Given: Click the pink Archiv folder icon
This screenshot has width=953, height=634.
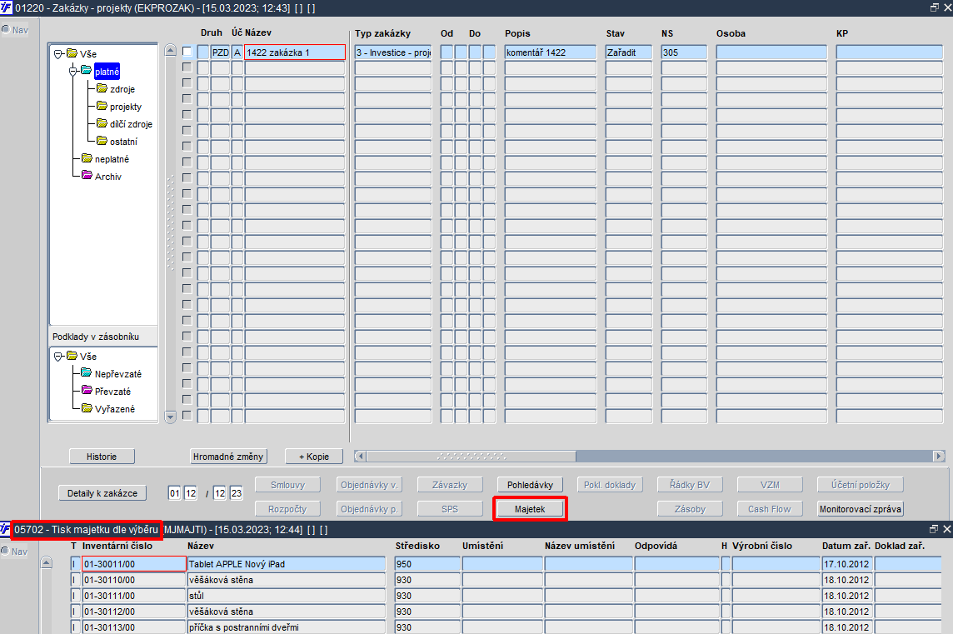Looking at the screenshot, I should (87, 176).
